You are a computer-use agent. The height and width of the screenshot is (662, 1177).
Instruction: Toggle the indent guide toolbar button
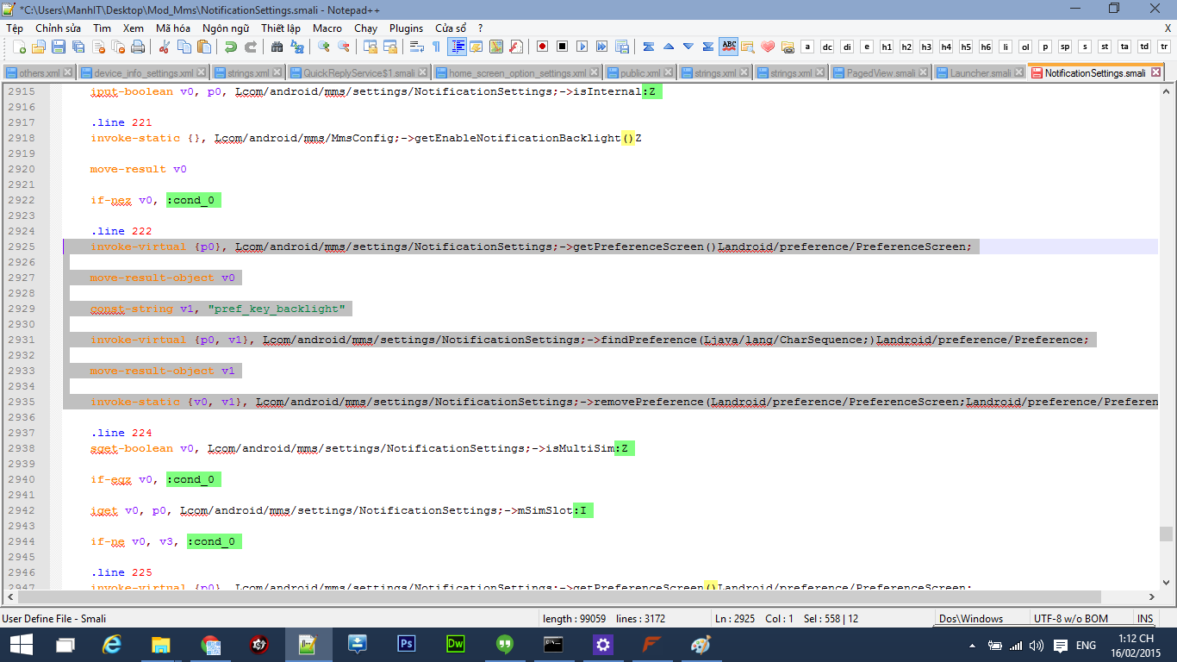[x=458, y=47]
